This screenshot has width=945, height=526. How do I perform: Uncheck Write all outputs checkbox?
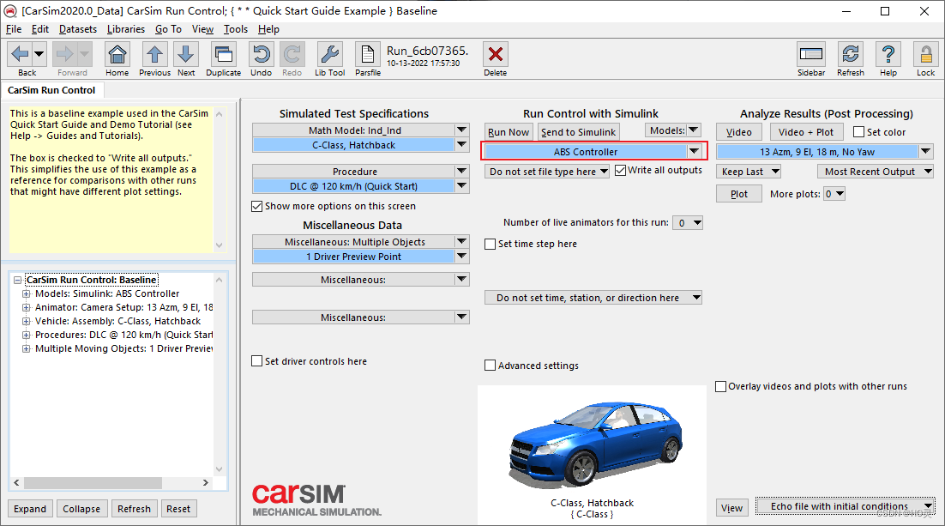[620, 171]
